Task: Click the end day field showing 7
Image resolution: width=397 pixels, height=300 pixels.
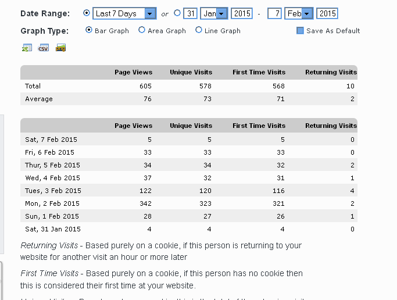Action: (274, 13)
